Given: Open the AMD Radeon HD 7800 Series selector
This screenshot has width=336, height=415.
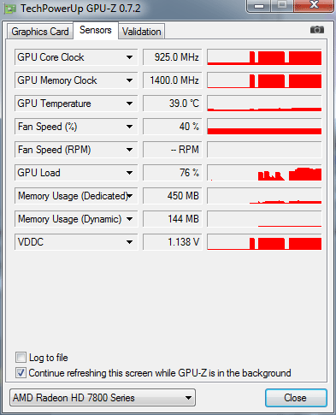Looking at the screenshot, I should (103, 398).
